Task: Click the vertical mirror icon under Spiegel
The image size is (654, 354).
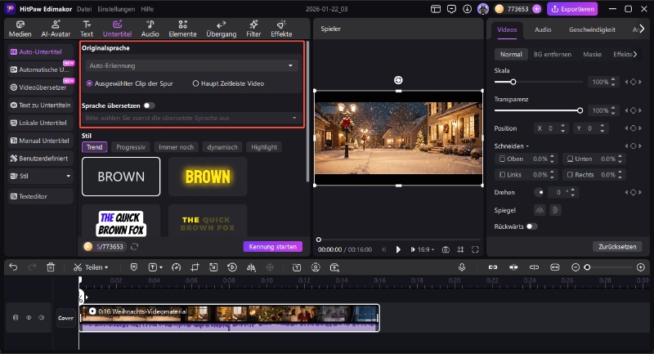Action: pos(555,210)
